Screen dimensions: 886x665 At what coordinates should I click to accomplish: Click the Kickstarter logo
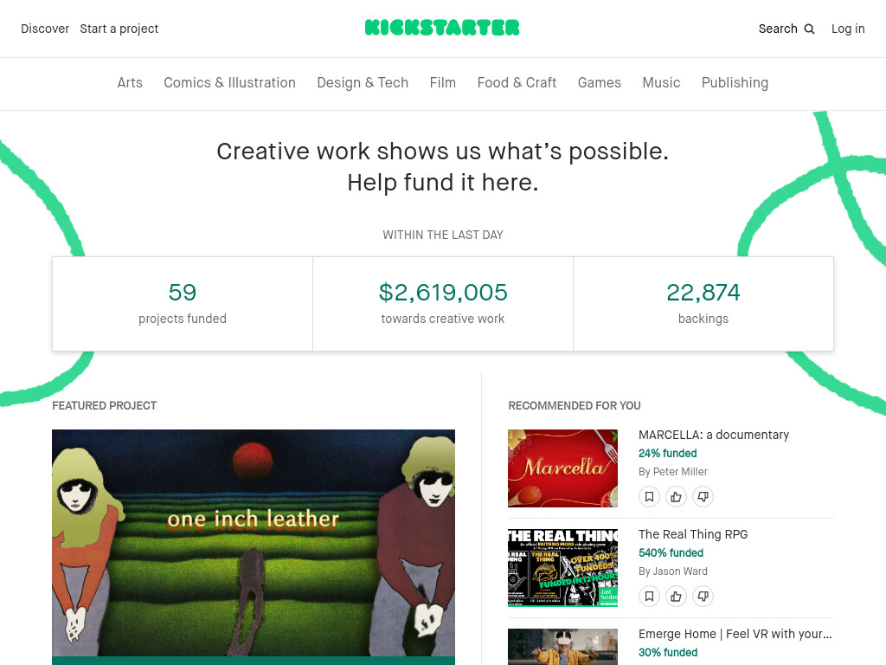tap(442, 28)
